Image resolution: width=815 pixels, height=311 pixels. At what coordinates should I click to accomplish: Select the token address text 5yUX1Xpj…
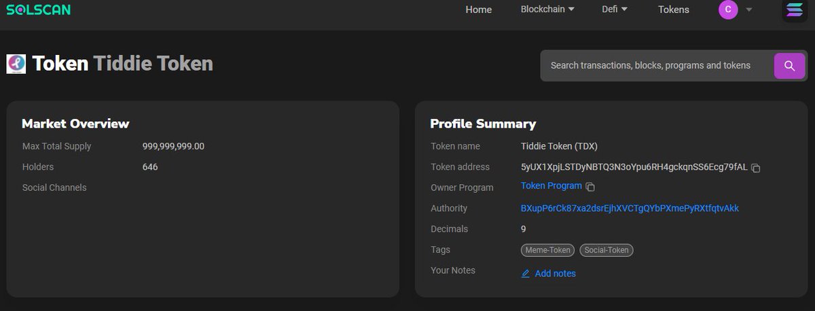click(634, 167)
